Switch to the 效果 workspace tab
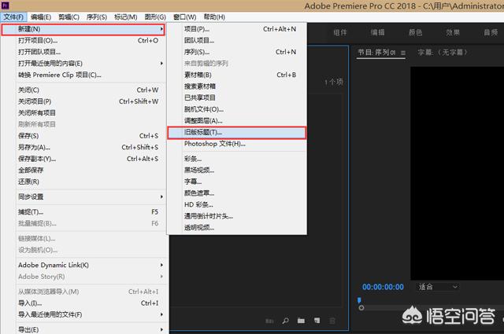 click(453, 32)
